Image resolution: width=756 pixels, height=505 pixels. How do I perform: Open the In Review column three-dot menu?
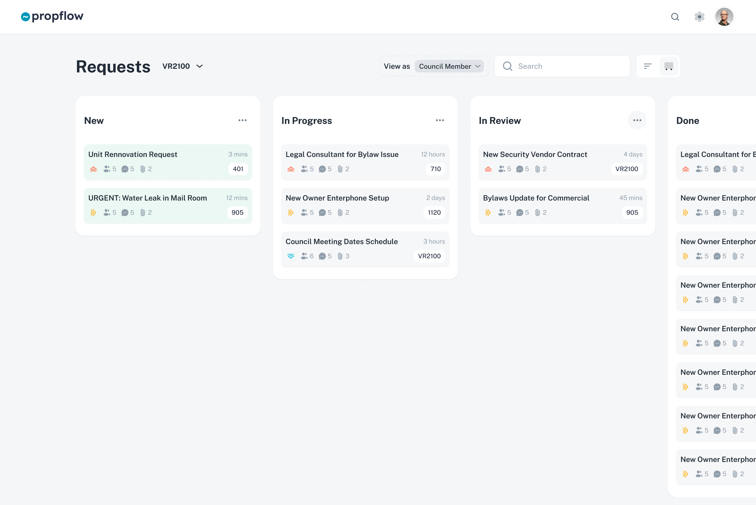[637, 120]
